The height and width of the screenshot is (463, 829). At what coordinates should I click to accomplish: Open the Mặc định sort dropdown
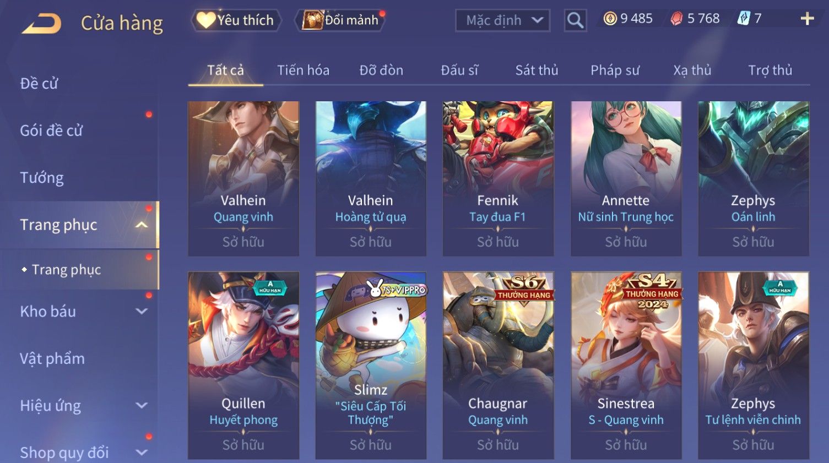tap(503, 21)
